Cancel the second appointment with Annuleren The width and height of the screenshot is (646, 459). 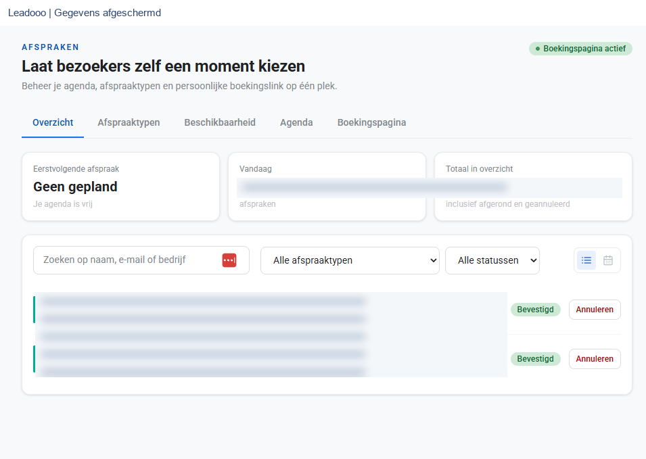(x=595, y=359)
